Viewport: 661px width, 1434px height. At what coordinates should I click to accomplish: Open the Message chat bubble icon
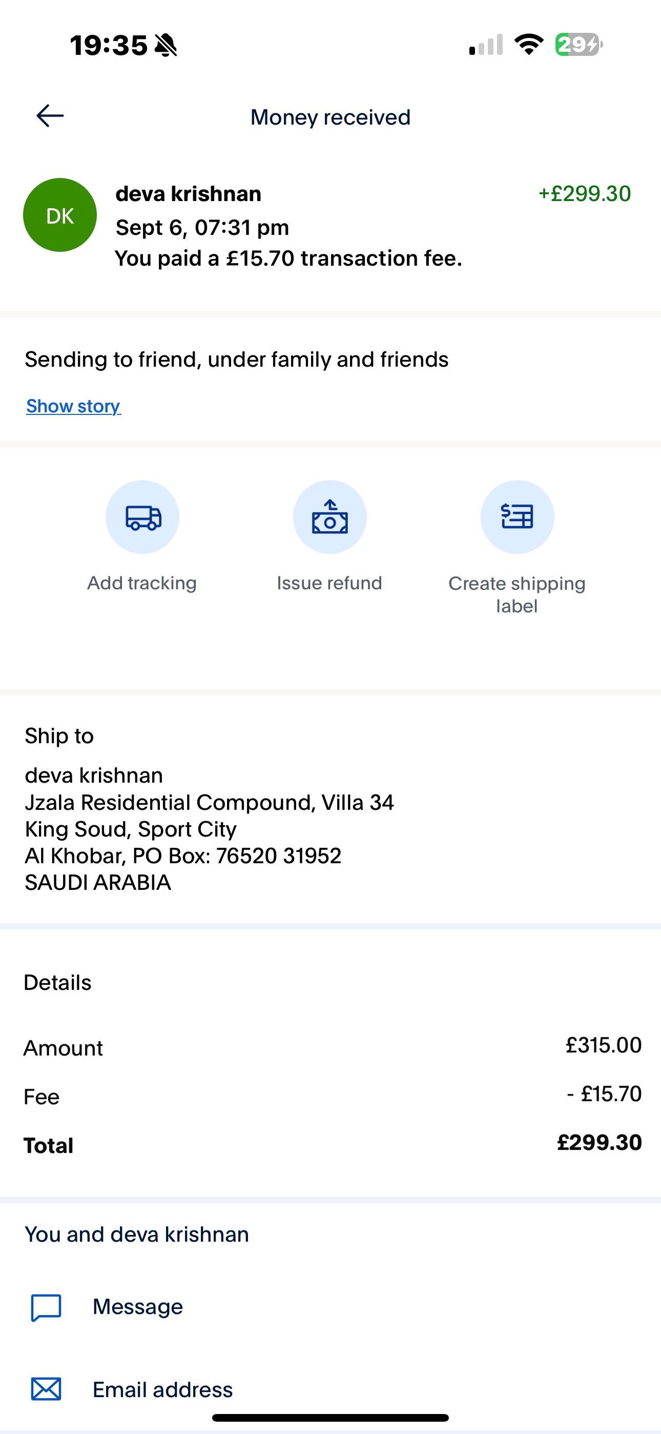pyautogui.click(x=46, y=1307)
